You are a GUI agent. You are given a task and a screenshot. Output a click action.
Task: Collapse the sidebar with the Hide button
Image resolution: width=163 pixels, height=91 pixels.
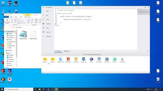tap(46, 11)
